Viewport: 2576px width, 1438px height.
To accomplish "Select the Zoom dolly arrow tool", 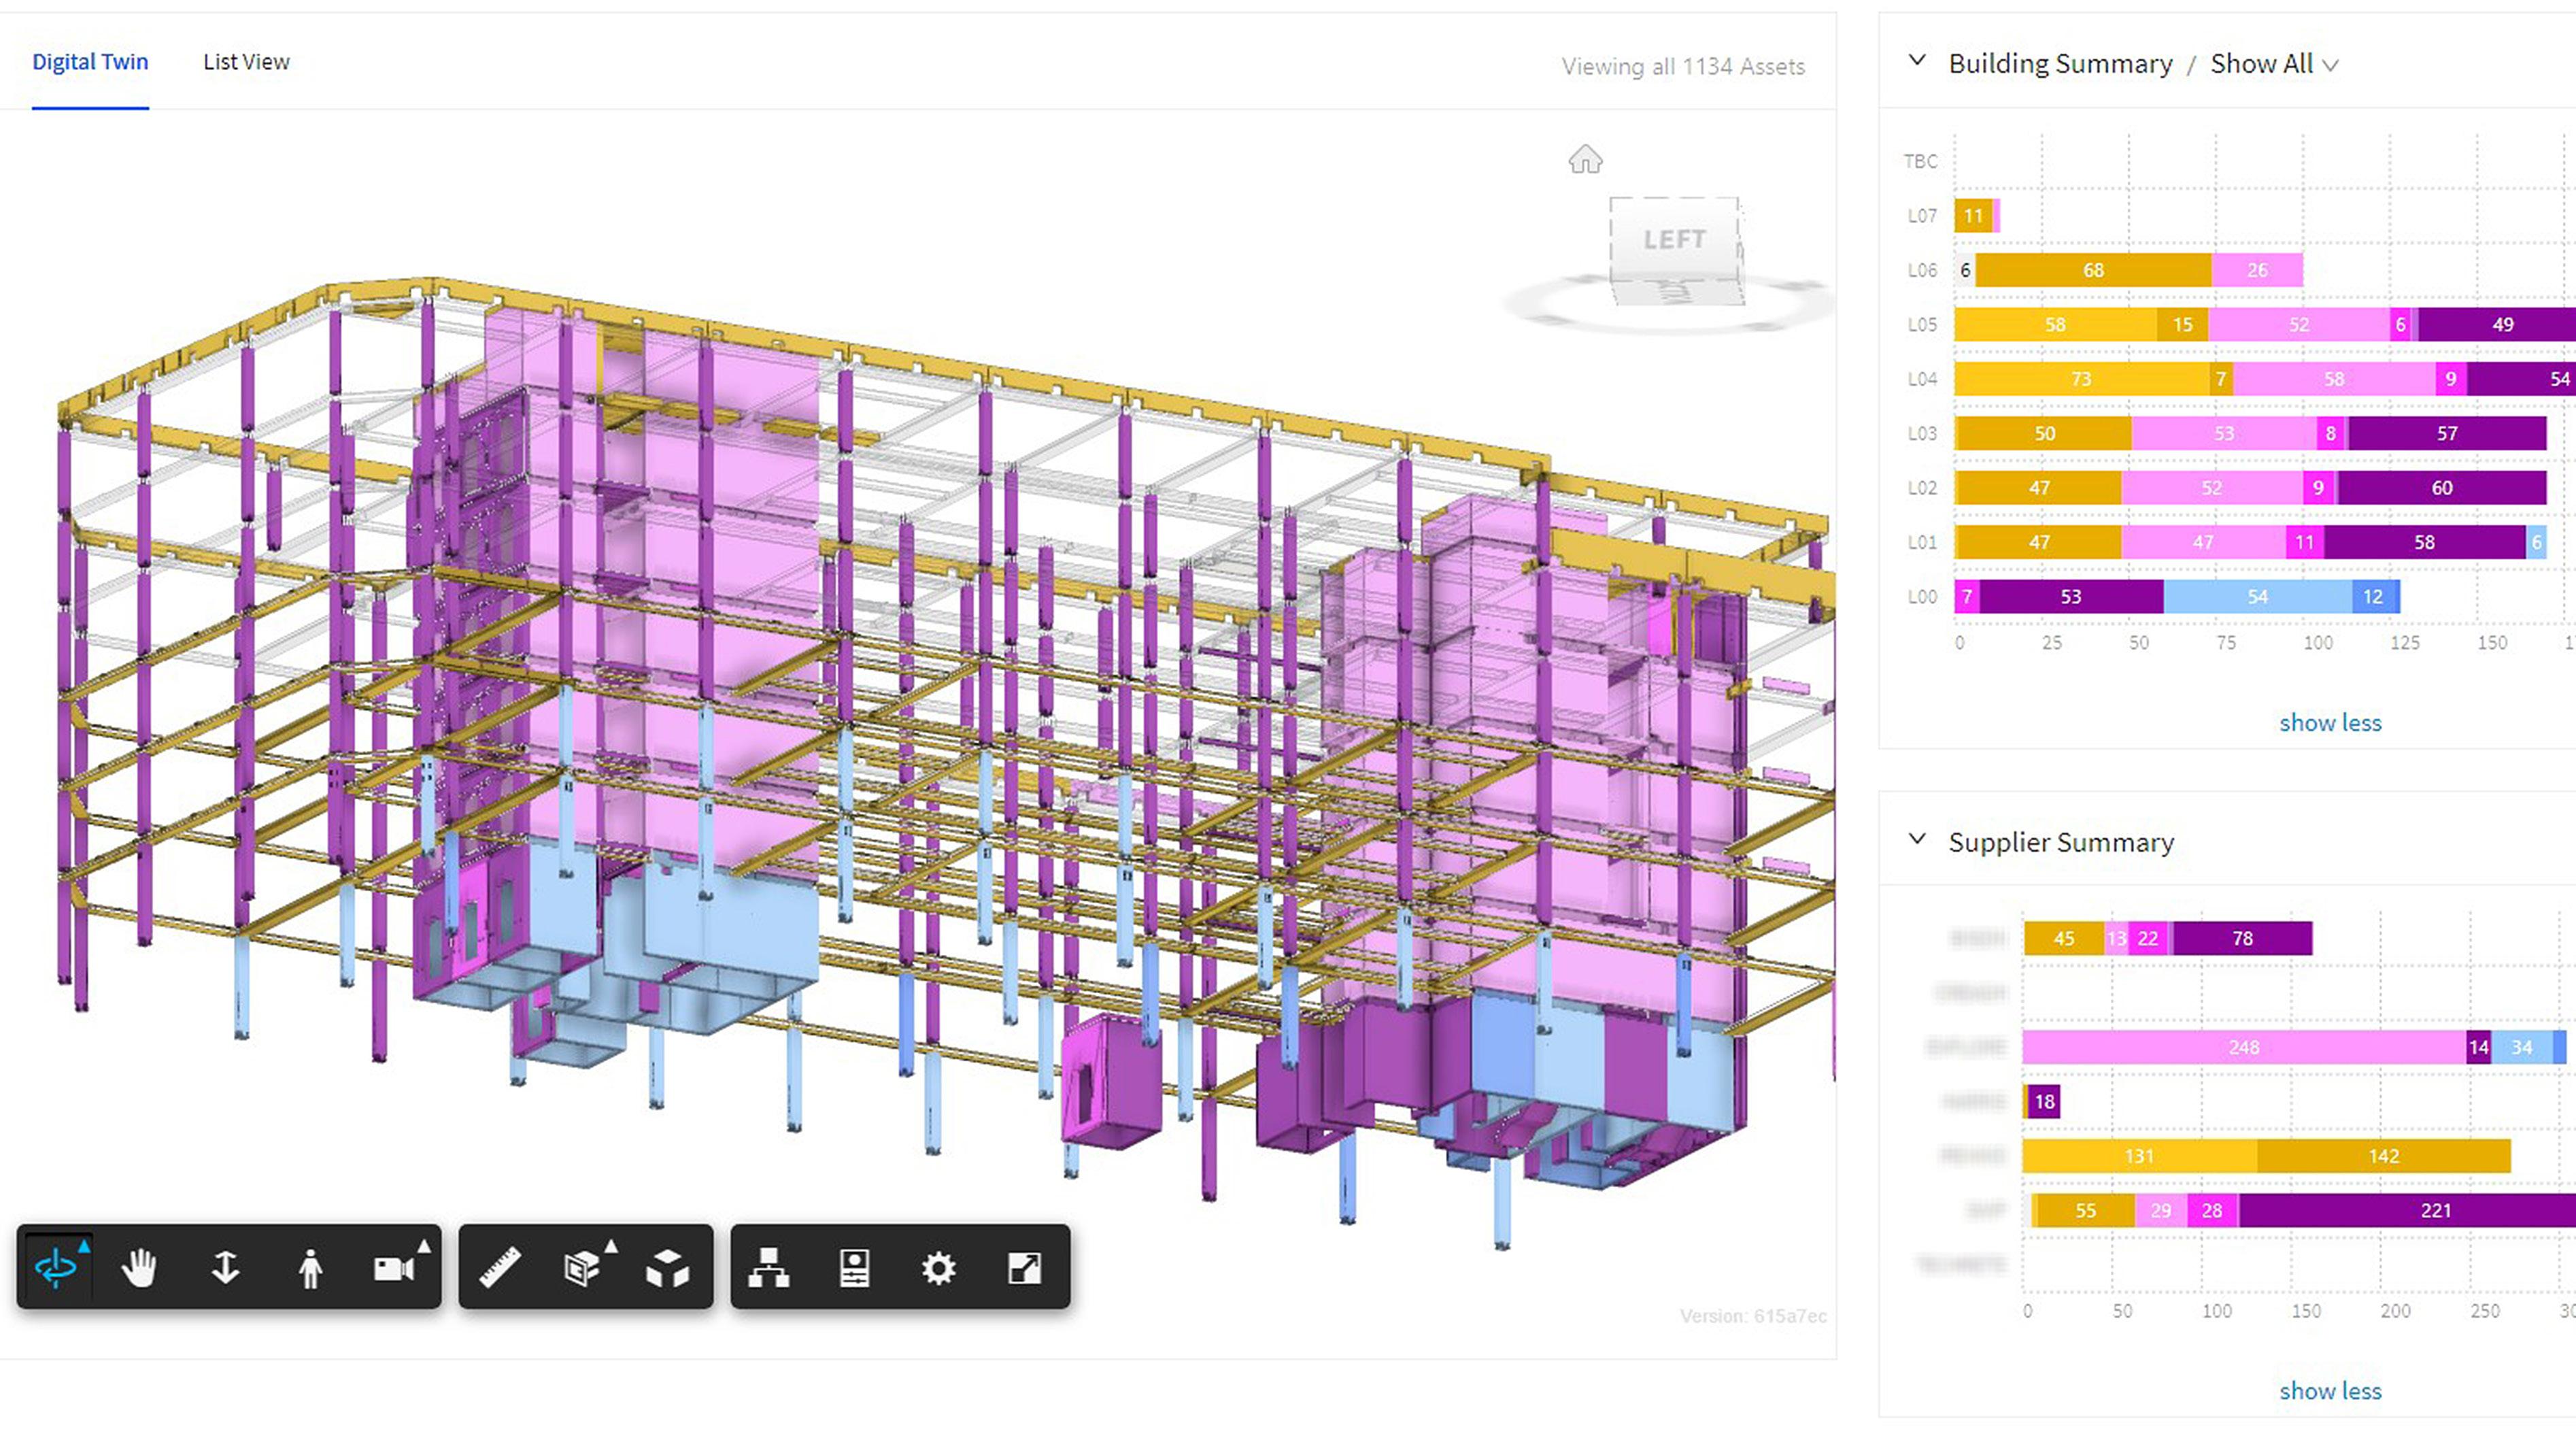I will click(x=225, y=1268).
